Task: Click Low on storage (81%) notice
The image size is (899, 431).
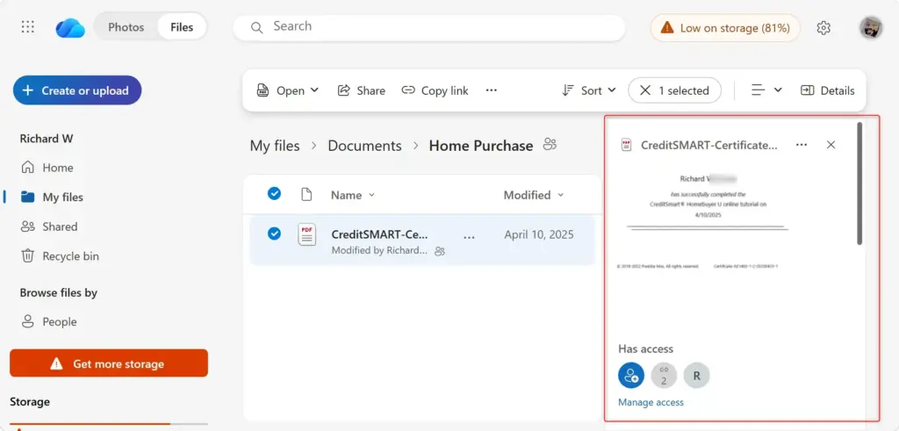Action: [x=724, y=27]
